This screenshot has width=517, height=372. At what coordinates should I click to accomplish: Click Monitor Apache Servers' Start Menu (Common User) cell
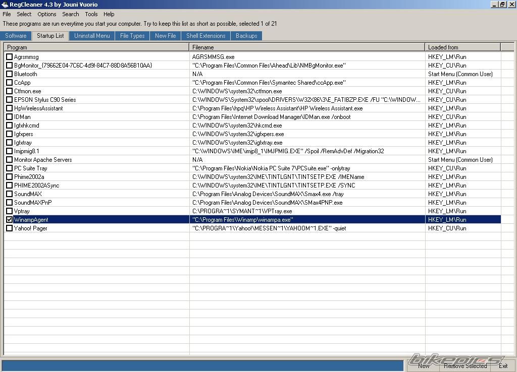[x=463, y=160]
